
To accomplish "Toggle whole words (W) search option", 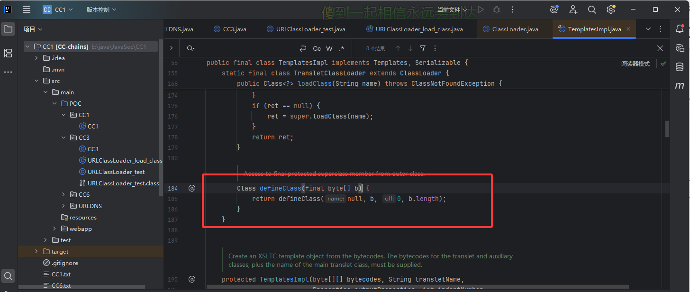I will pyautogui.click(x=329, y=48).
